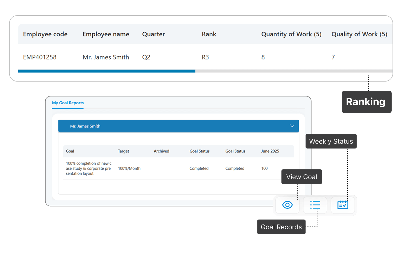Click the Weekly Status tooltip label

[331, 141]
